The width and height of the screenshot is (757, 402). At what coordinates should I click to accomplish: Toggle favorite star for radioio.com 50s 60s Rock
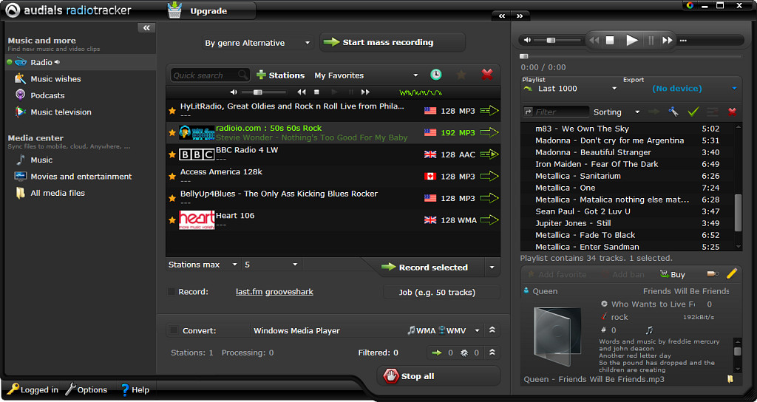click(172, 133)
